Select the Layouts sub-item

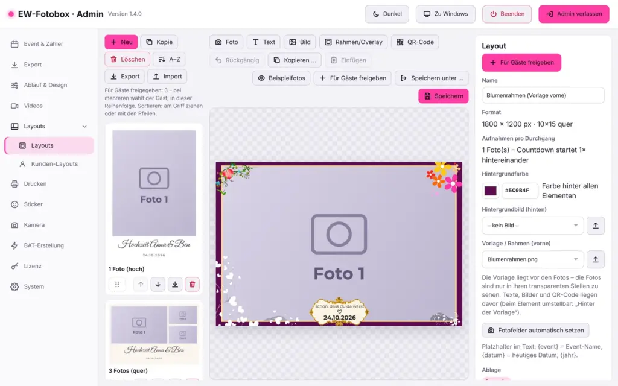[x=49, y=145]
